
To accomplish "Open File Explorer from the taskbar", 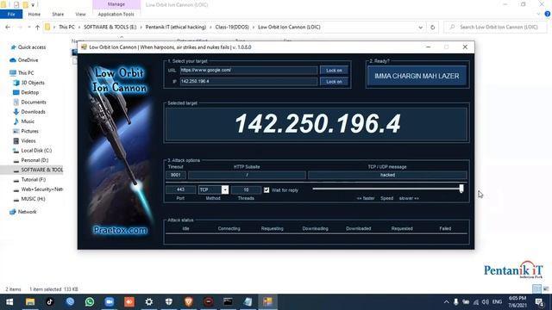I will pyautogui.click(x=30, y=302).
